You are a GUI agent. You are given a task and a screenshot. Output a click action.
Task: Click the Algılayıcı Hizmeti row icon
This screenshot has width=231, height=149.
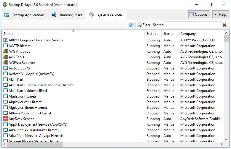click(5, 96)
